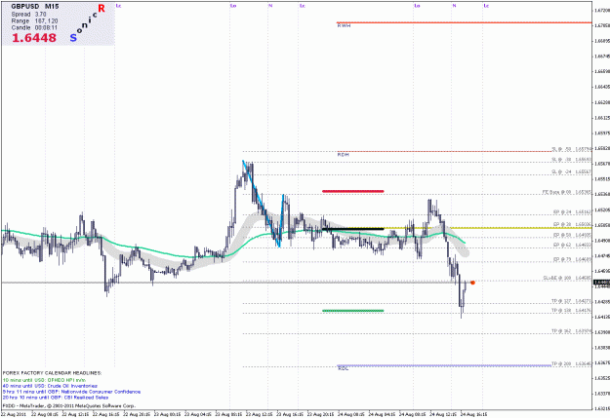Image resolution: width=610 pixels, height=418 pixels.
Task: Click the long orange RWH line at top
Action: [x=465, y=22]
